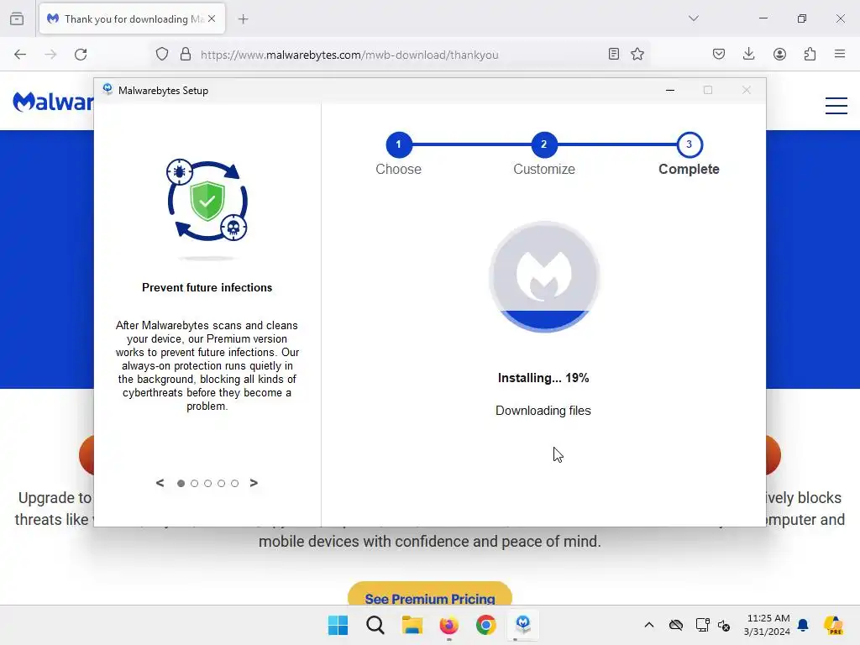Open the Firefox application menu

[840, 54]
